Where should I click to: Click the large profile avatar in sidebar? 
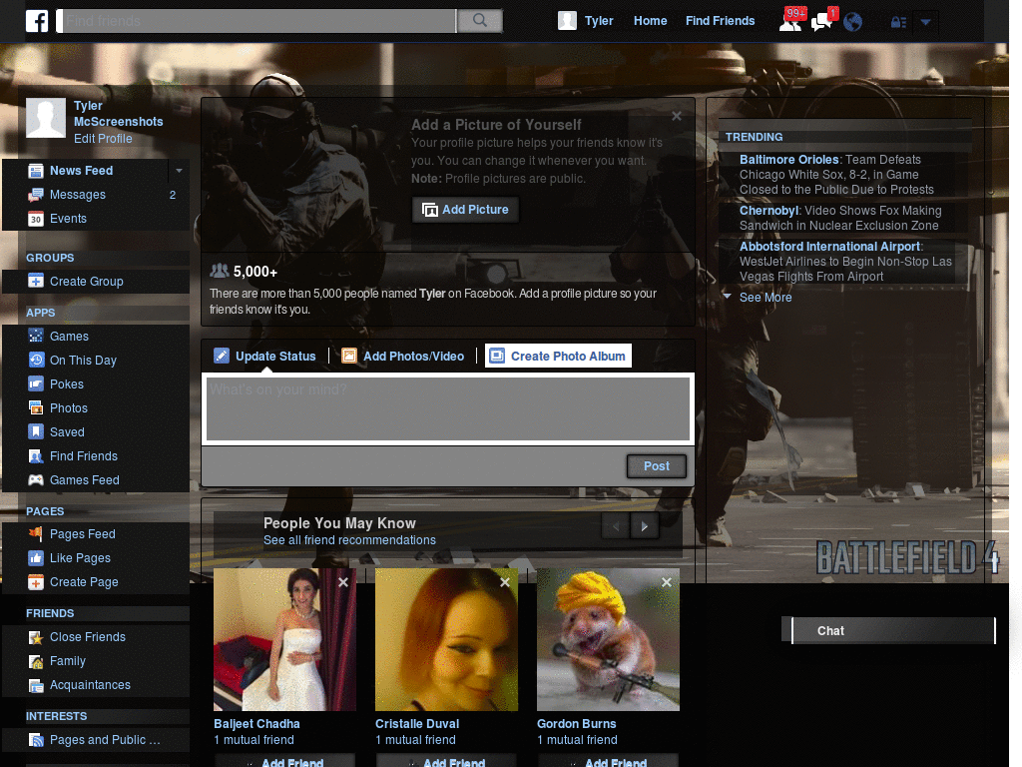(x=46, y=118)
